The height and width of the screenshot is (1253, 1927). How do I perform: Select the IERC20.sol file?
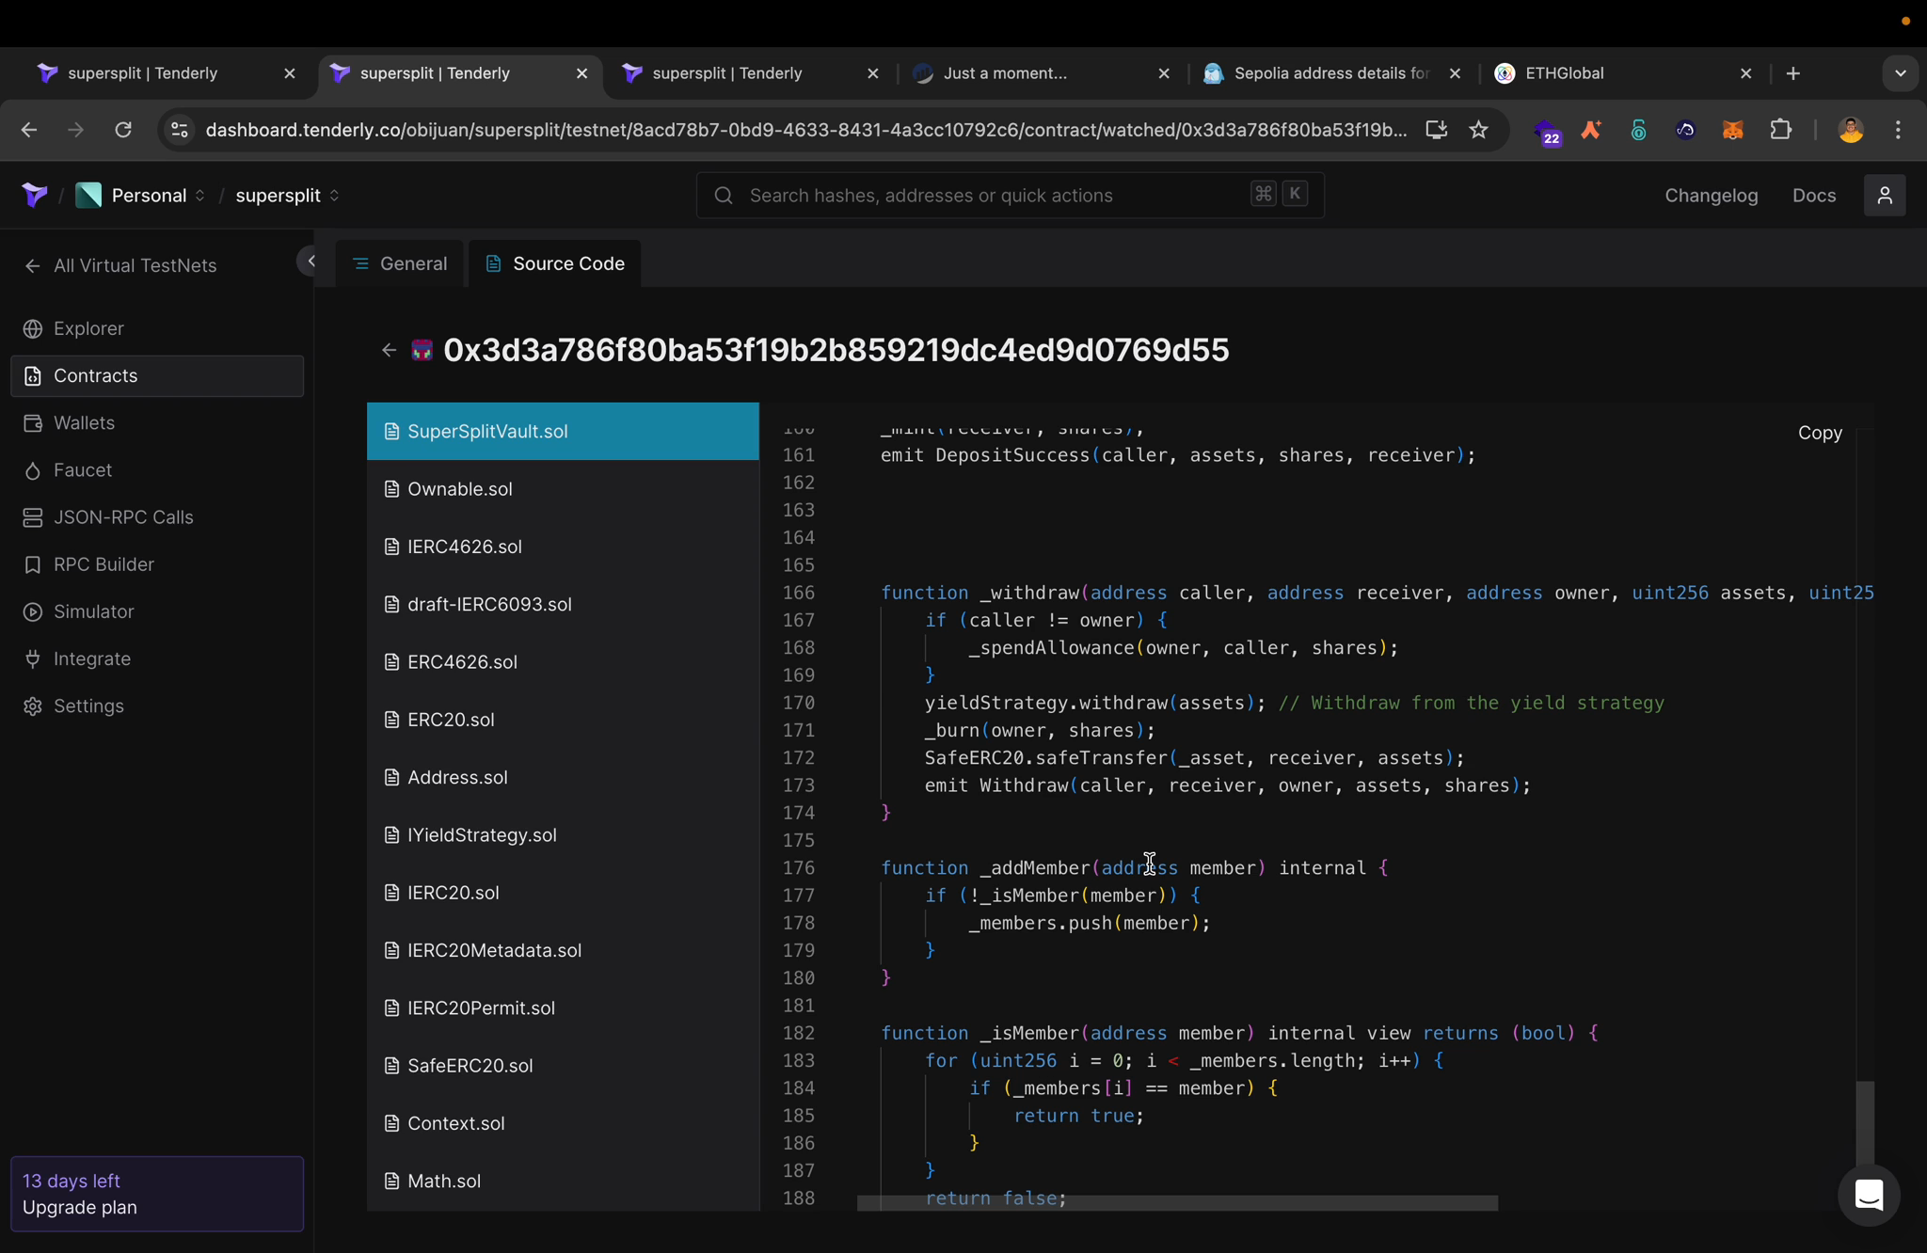pyautogui.click(x=563, y=892)
